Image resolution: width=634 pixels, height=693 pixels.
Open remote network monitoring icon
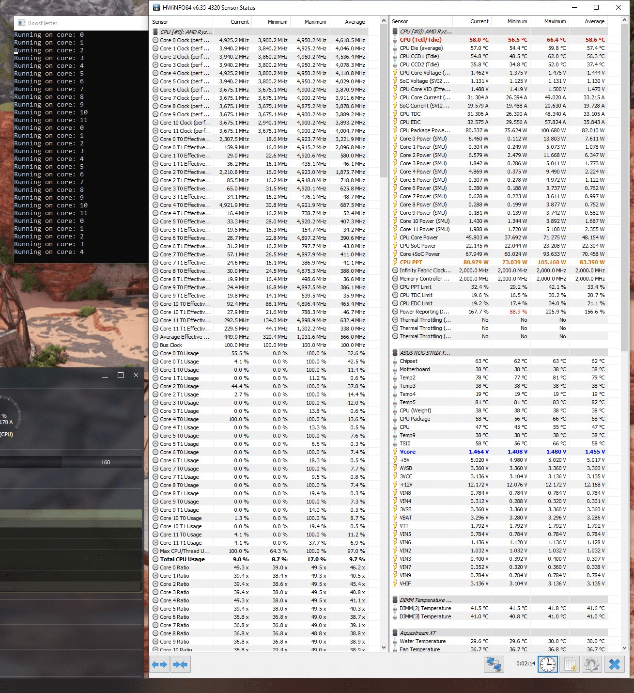(x=494, y=664)
